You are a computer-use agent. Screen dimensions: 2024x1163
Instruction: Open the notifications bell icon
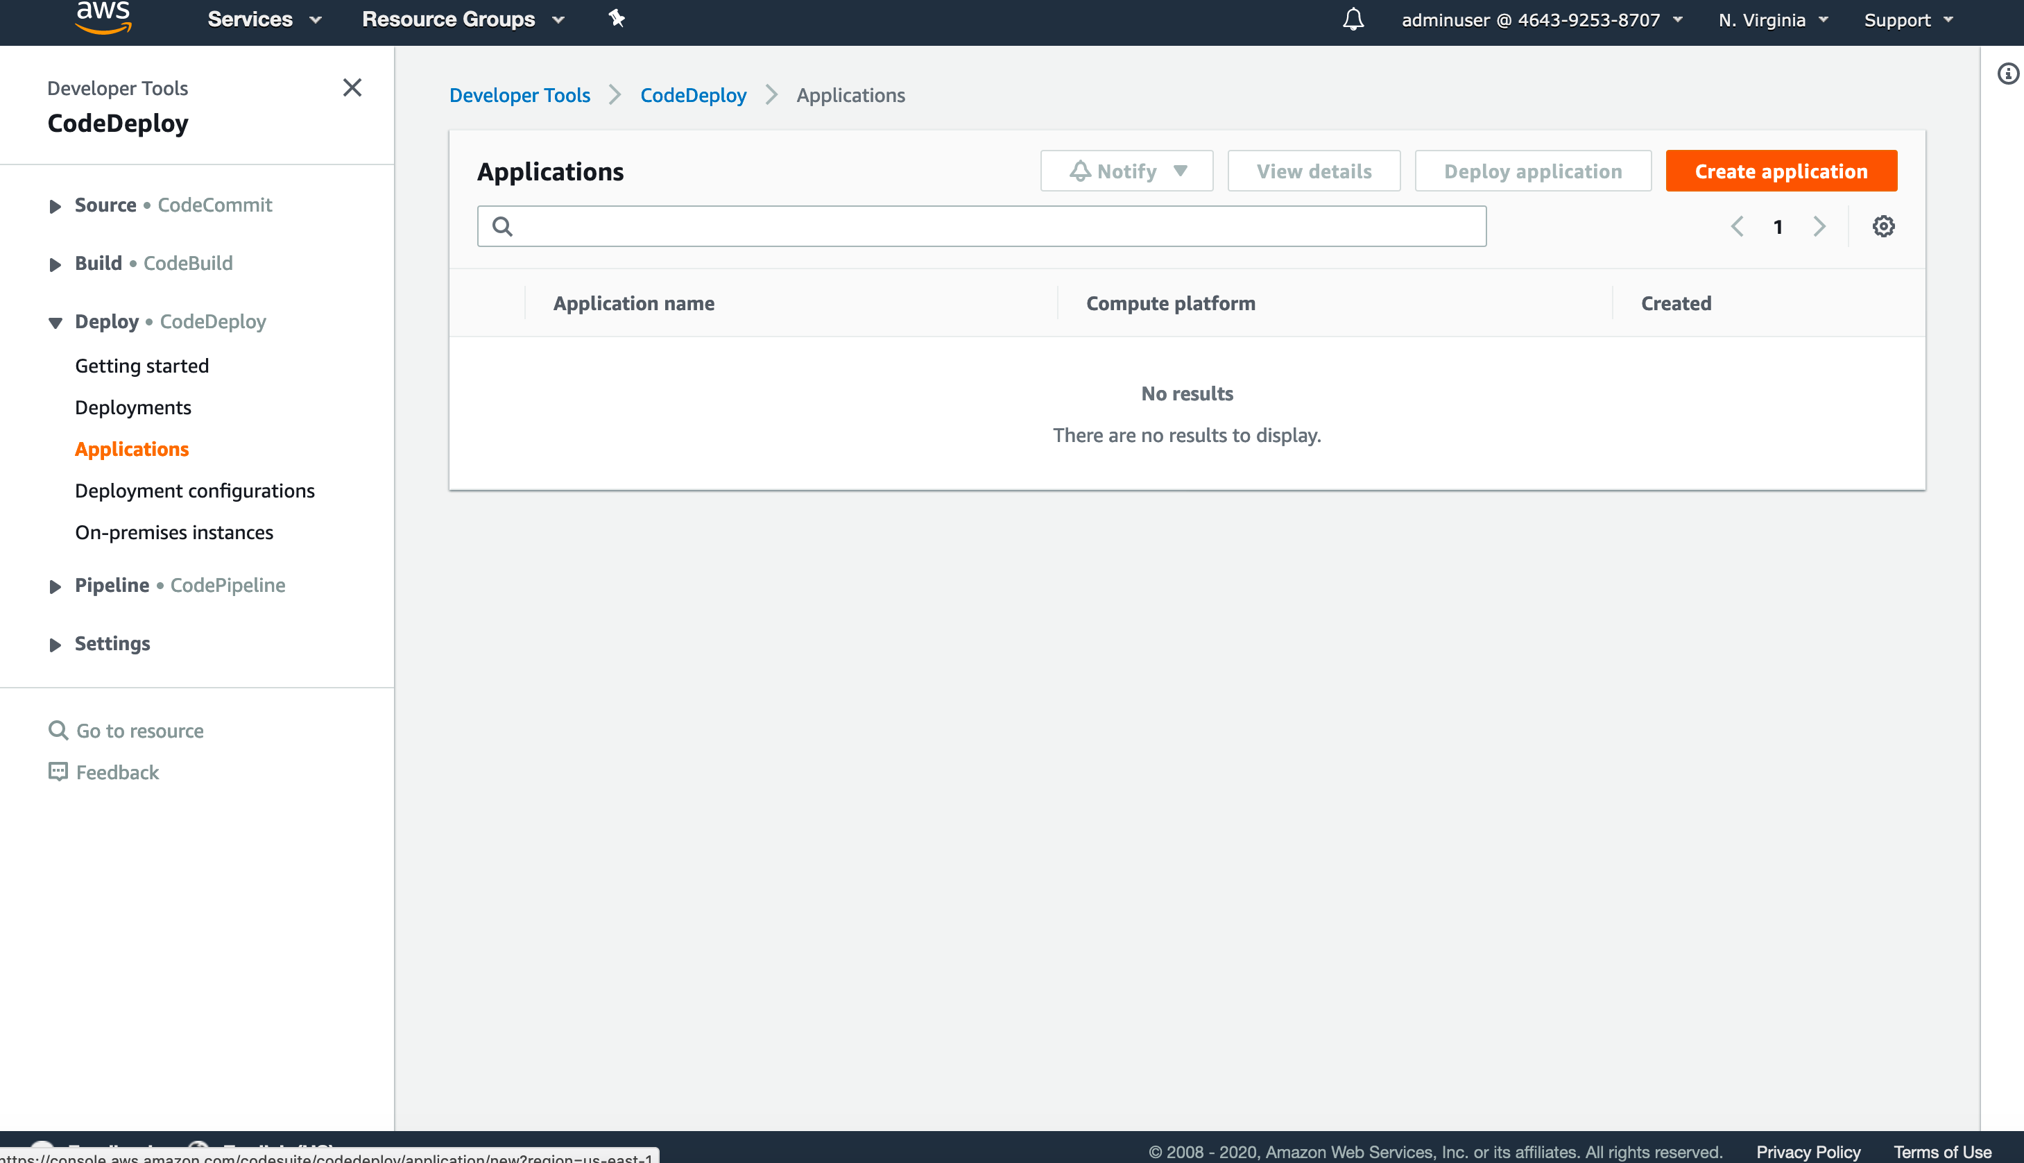[1352, 19]
